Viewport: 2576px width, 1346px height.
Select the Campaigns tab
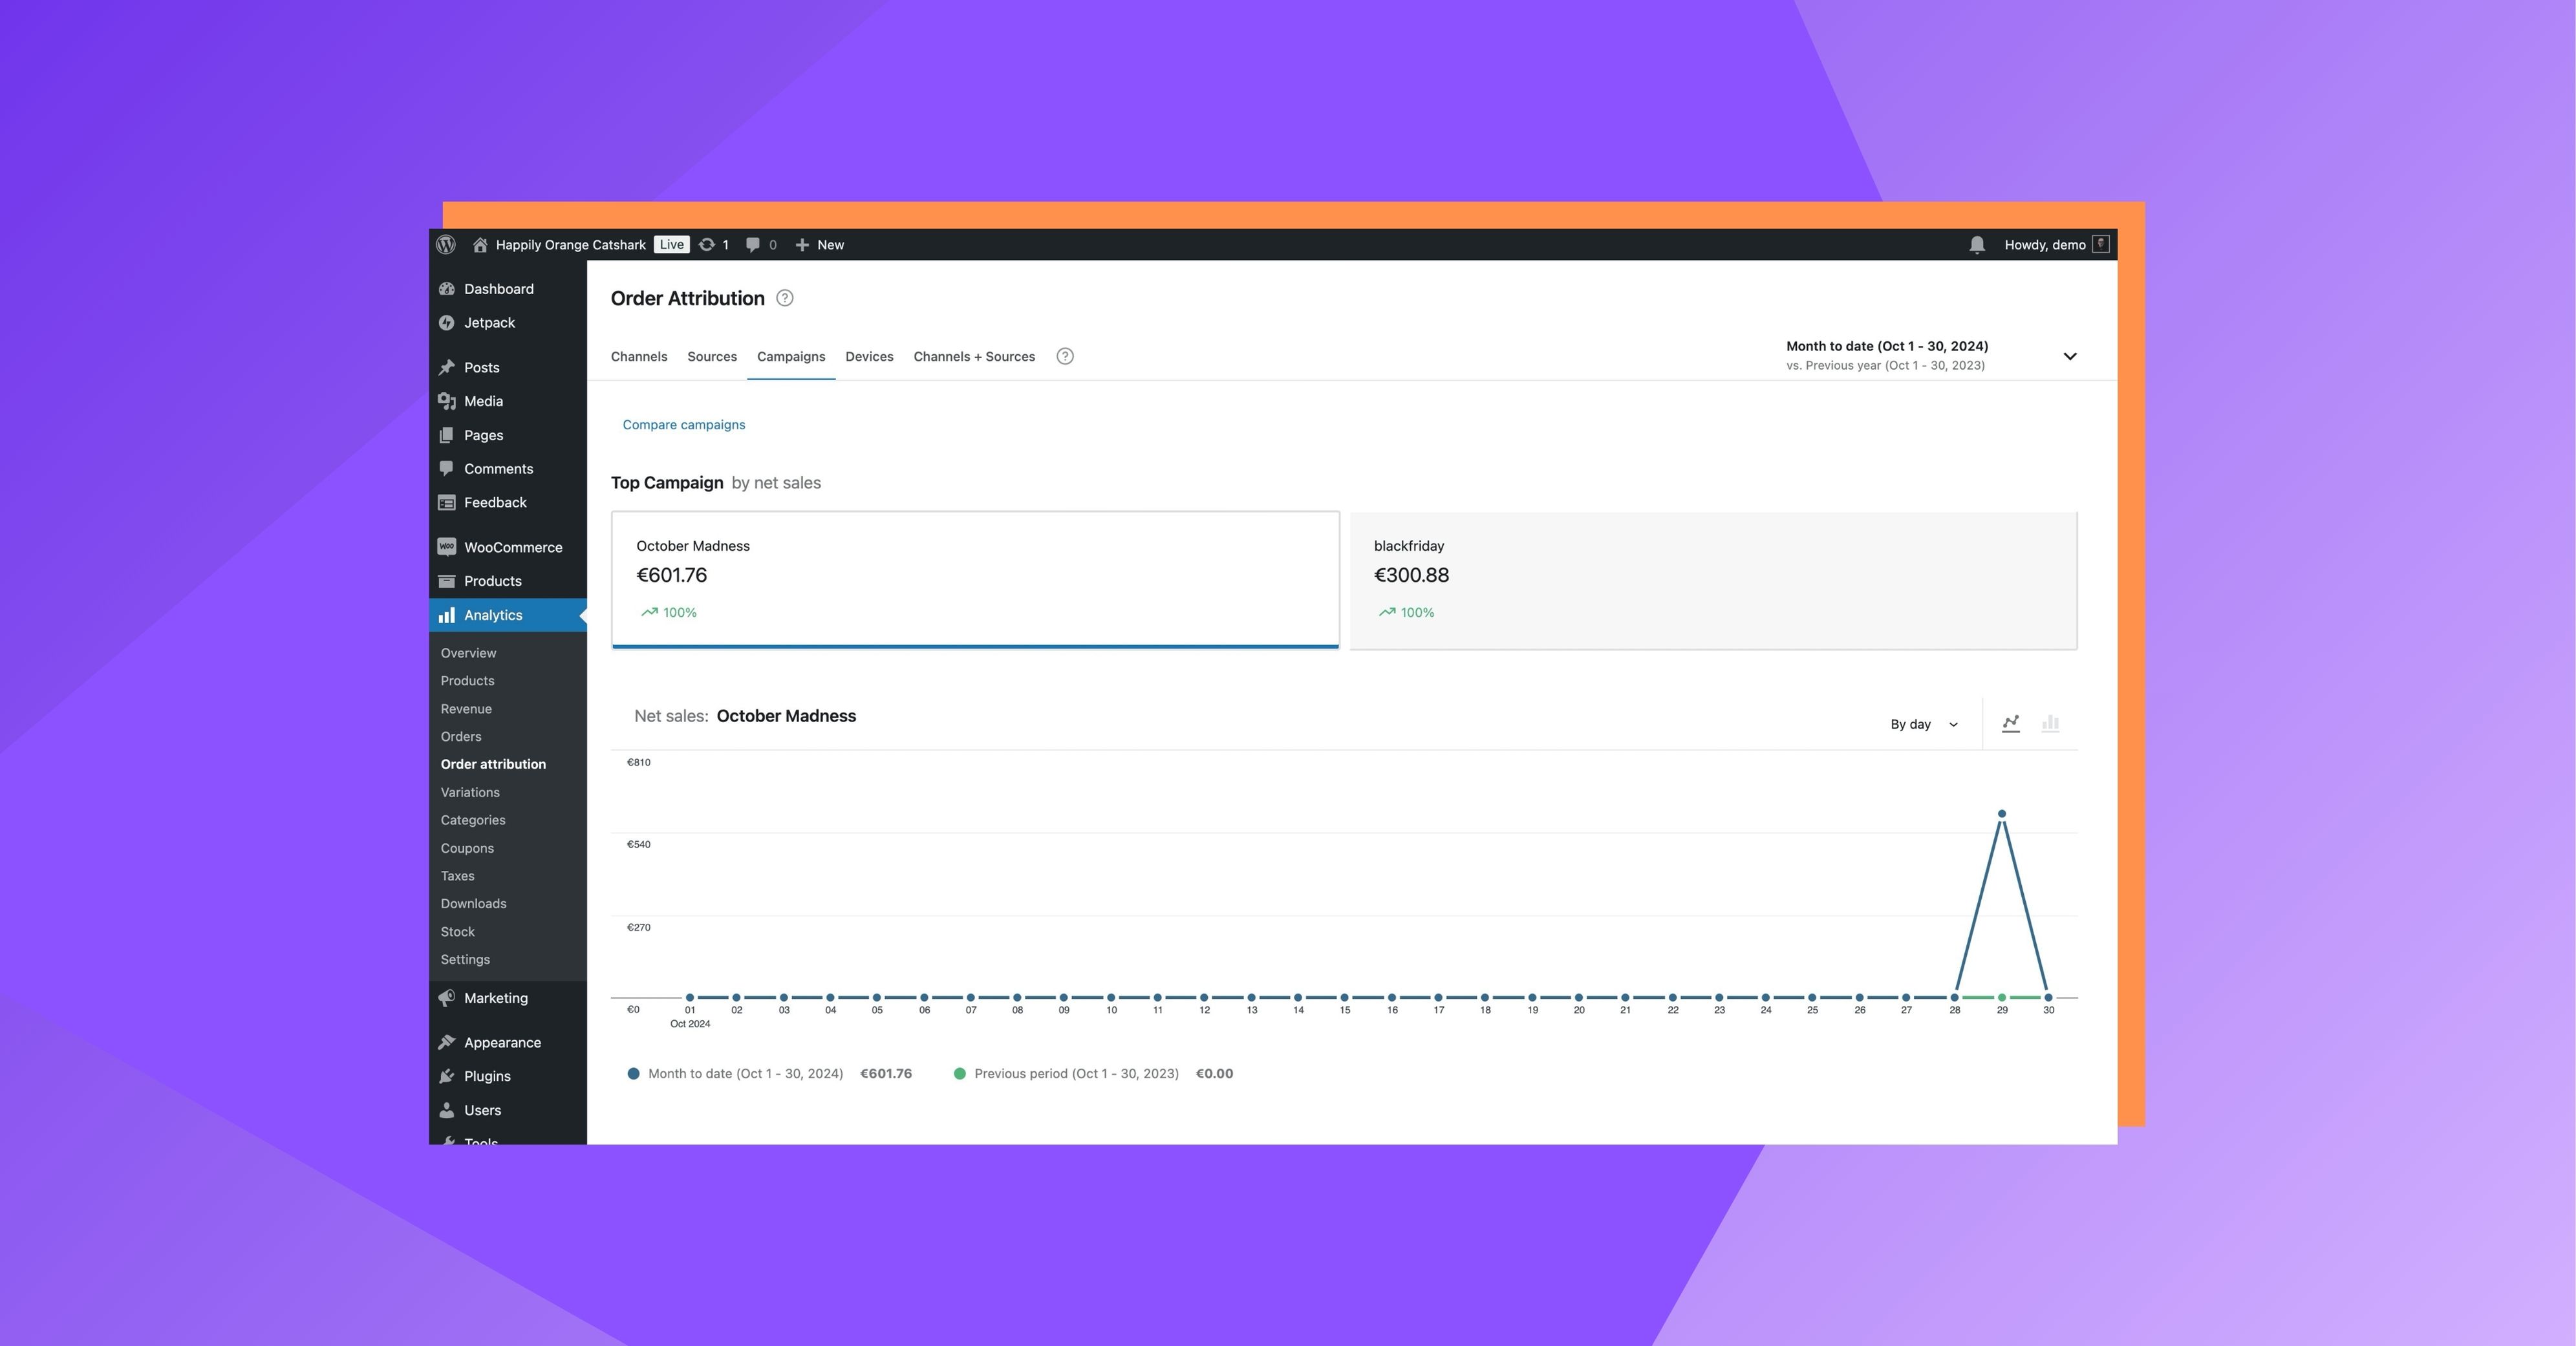click(791, 356)
